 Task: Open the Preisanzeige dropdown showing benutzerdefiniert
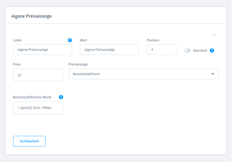pos(143,74)
